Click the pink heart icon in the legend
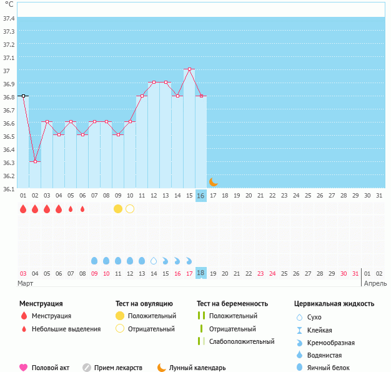The width and height of the screenshot is (391, 372). [x=24, y=368]
